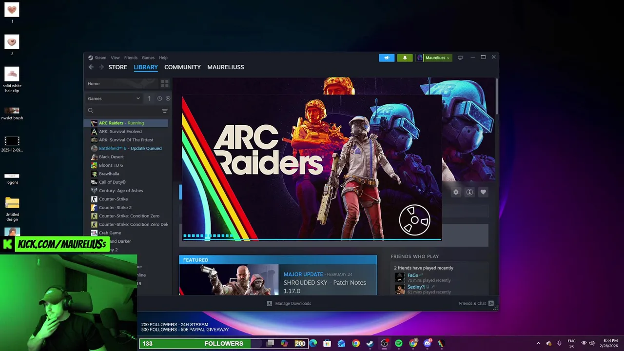Screen dimensions: 624x351
Task: Open ARC Raiders game info icon
Action: click(x=469, y=192)
